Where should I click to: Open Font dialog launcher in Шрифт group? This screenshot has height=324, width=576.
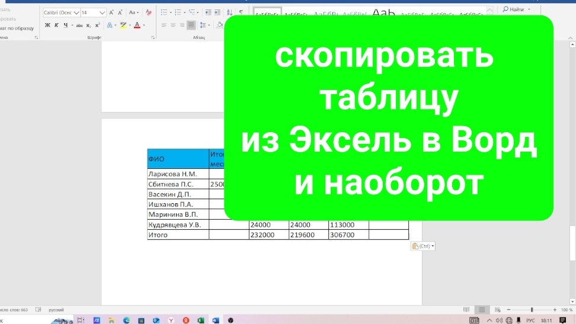point(152,37)
